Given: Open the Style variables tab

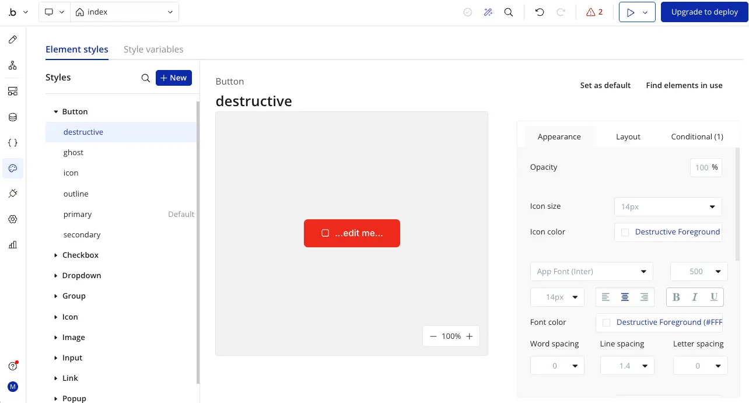Looking at the screenshot, I should (x=153, y=49).
